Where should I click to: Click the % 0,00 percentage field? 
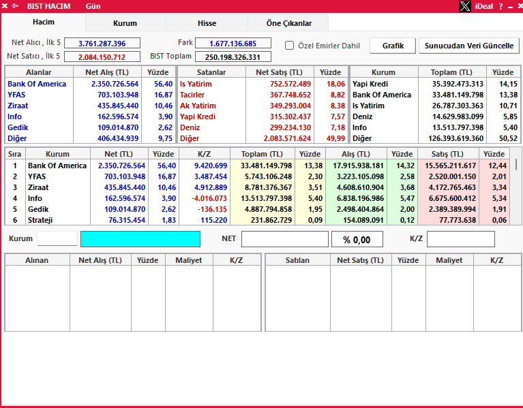point(357,240)
